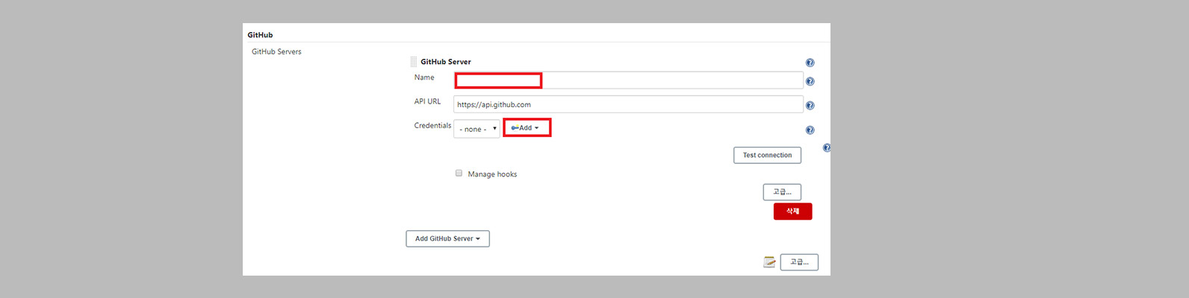The width and height of the screenshot is (1189, 298).
Task: Click the Credentials label
Action: [x=432, y=125]
